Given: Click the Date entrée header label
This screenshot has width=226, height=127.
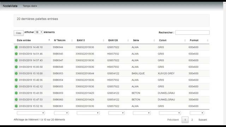Looking at the screenshot, I should point(24,40).
